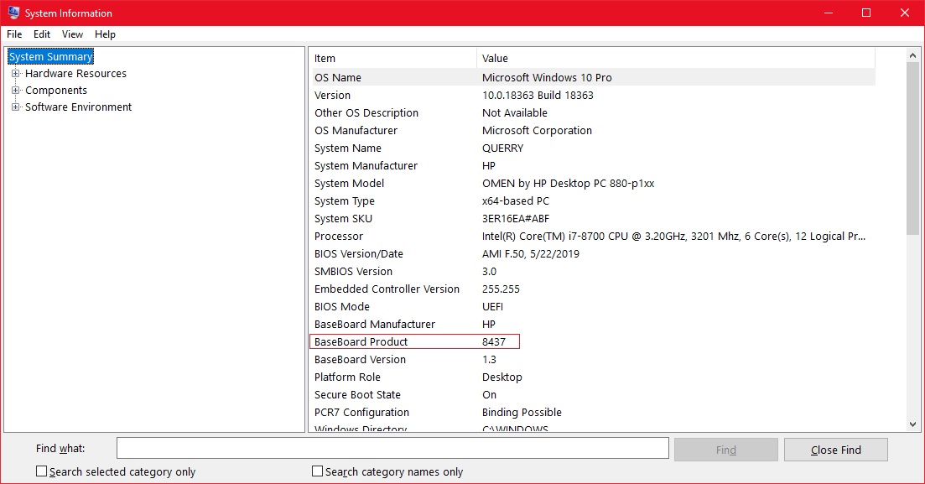The width and height of the screenshot is (925, 484).
Task: Expand the Components tree node
Action: coord(15,91)
